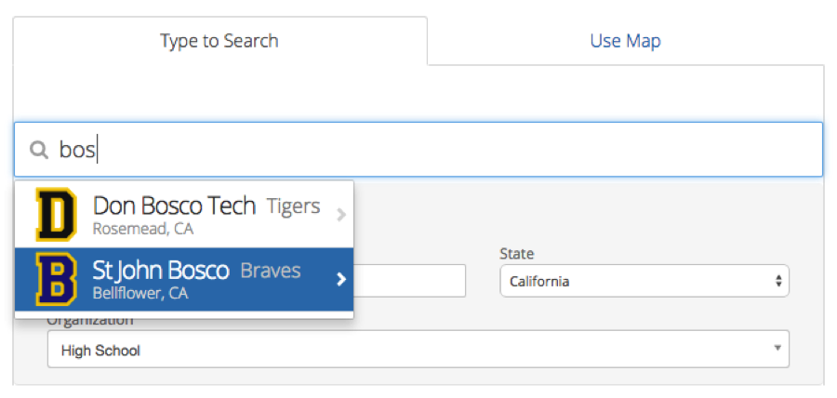Select the St John Bosco "B" logo
Screen dimensions: 837x398
click(x=56, y=279)
